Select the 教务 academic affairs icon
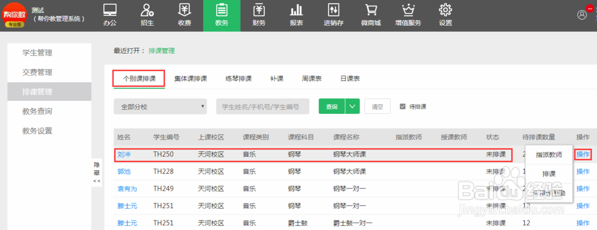The image size is (597, 230). click(221, 10)
